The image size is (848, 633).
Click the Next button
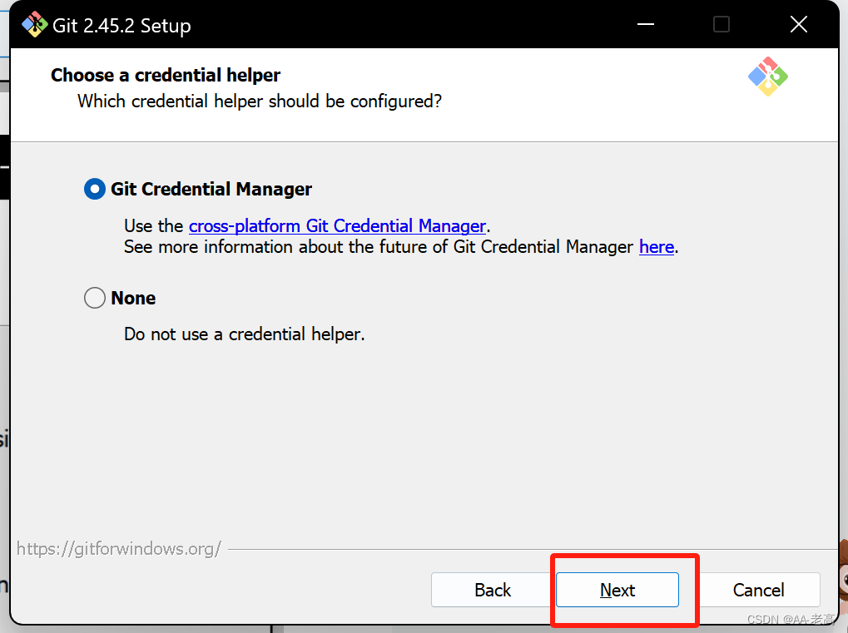point(617,590)
